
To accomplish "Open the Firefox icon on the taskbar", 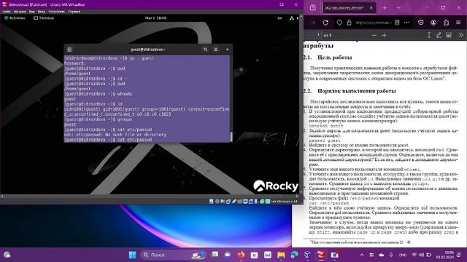I will click(241, 255).
